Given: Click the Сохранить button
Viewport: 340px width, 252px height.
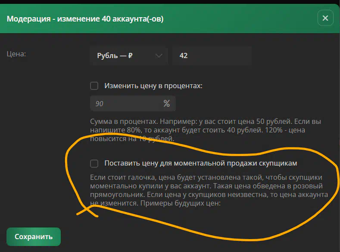Looking at the screenshot, I should (x=34, y=237).
